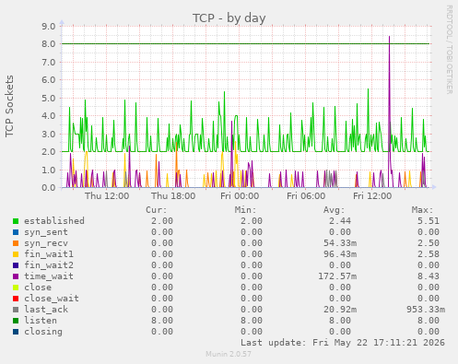Click the fin_wait2 dark blue legend swatch
The height and width of the screenshot is (364, 458).
[x=16, y=265]
